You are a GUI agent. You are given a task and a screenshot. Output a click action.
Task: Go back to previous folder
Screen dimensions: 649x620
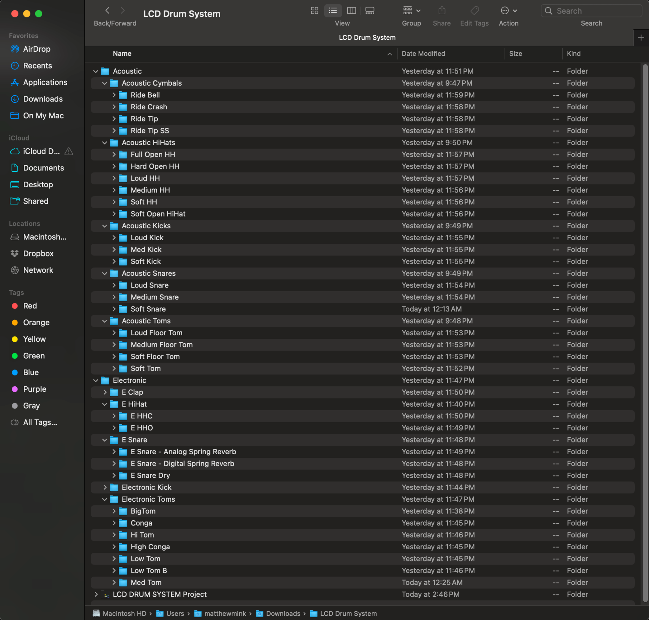point(107,10)
